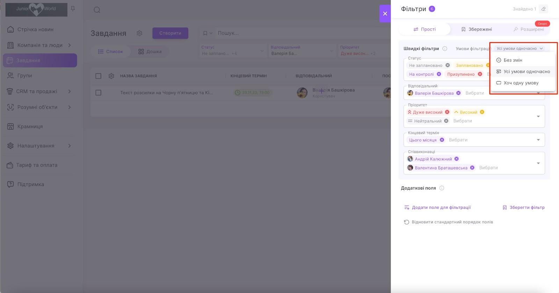Collapse the filtering conditions dropdown
Screen dimensions: 559x293
point(520,49)
